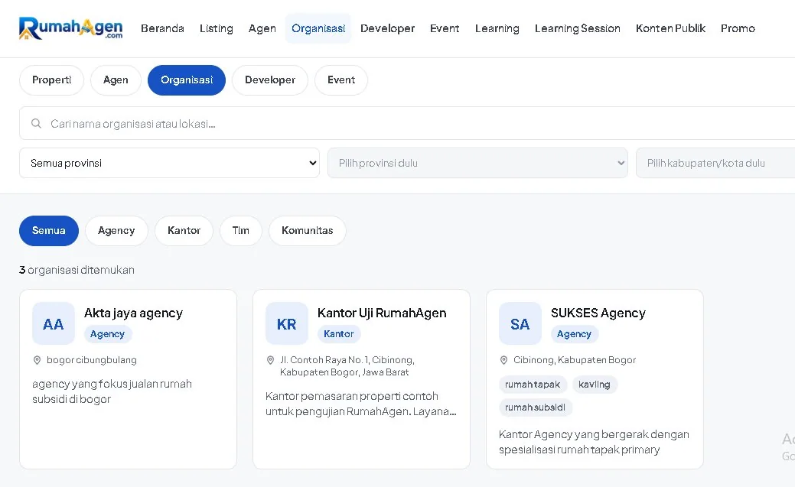Image resolution: width=795 pixels, height=487 pixels.
Task: Open Agen in the top navigation bar
Action: [262, 28]
